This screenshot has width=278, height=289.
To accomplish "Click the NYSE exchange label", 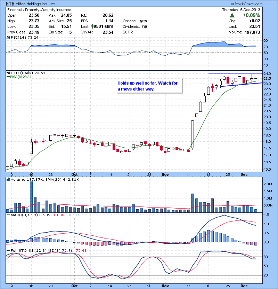I will pos(54,4).
